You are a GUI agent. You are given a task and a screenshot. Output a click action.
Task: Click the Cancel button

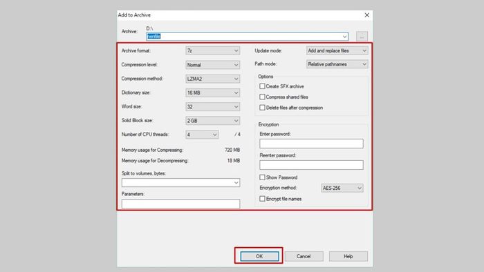pyautogui.click(x=304, y=256)
